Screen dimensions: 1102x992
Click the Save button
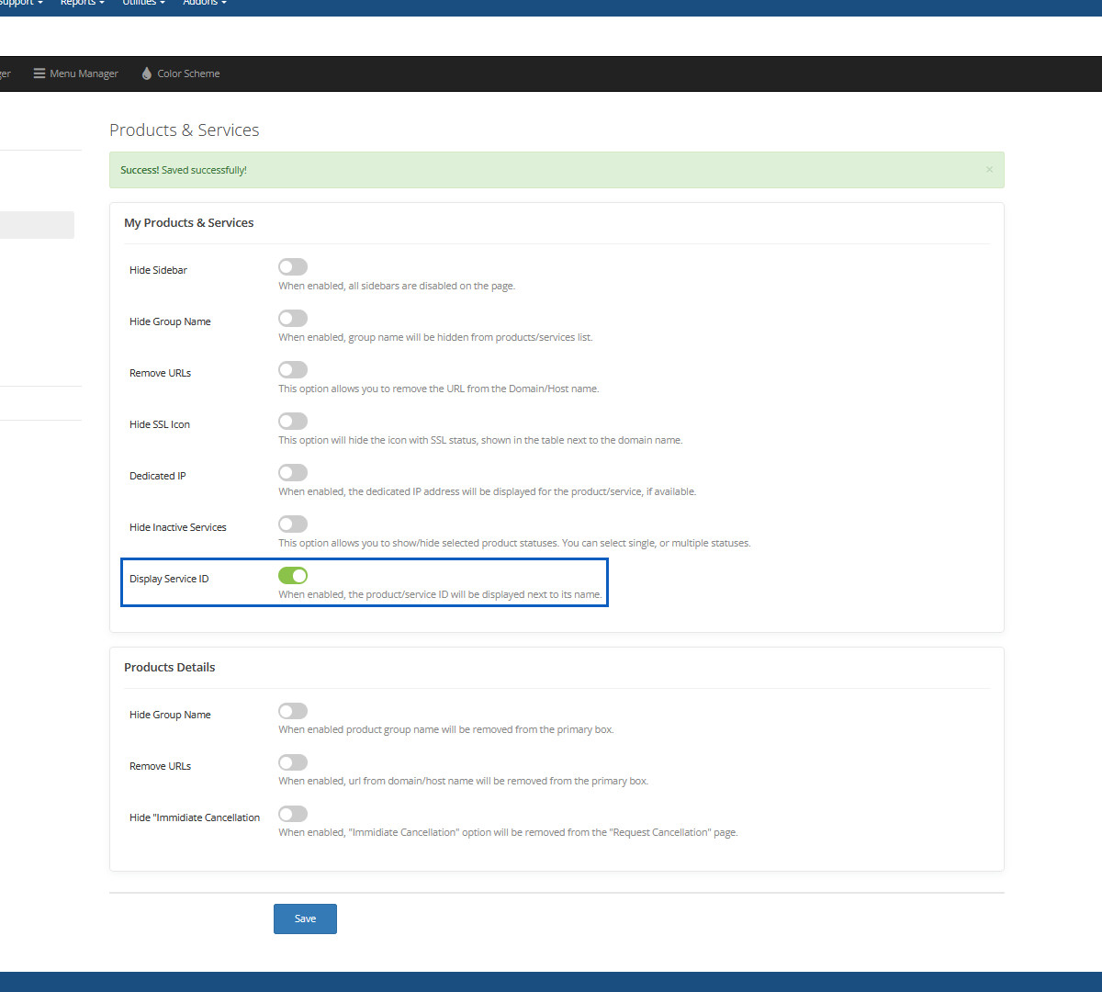click(305, 919)
